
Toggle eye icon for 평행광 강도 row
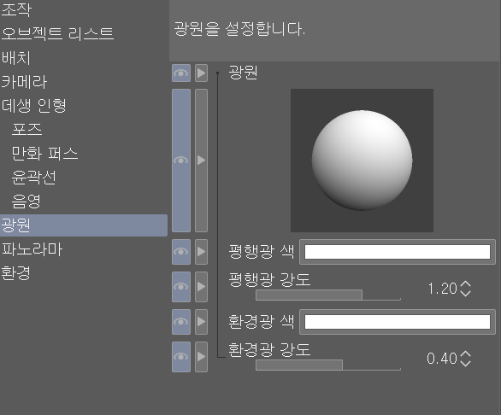click(181, 287)
